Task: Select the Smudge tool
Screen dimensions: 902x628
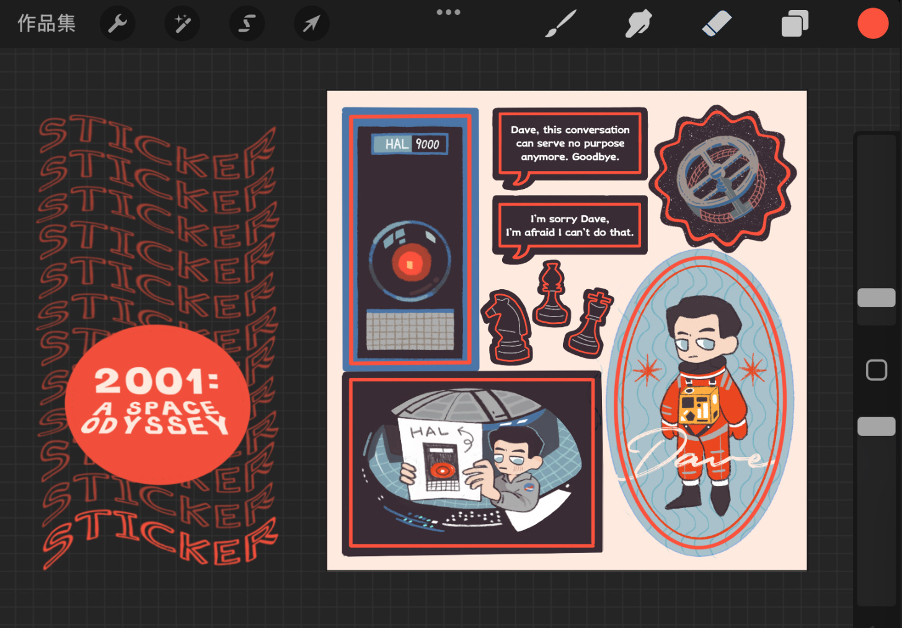Action: pos(639,24)
